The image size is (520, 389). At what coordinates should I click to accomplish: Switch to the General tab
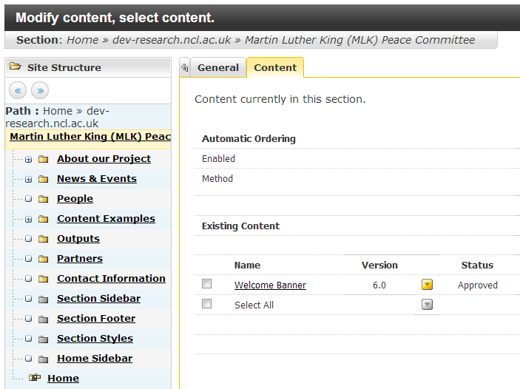coord(217,67)
